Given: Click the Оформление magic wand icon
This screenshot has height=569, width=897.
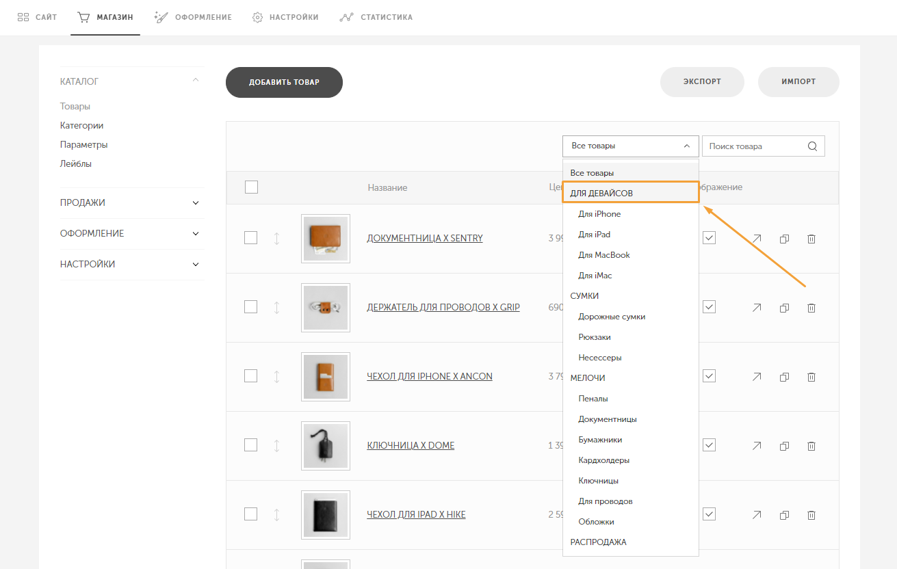Looking at the screenshot, I should tap(161, 17).
